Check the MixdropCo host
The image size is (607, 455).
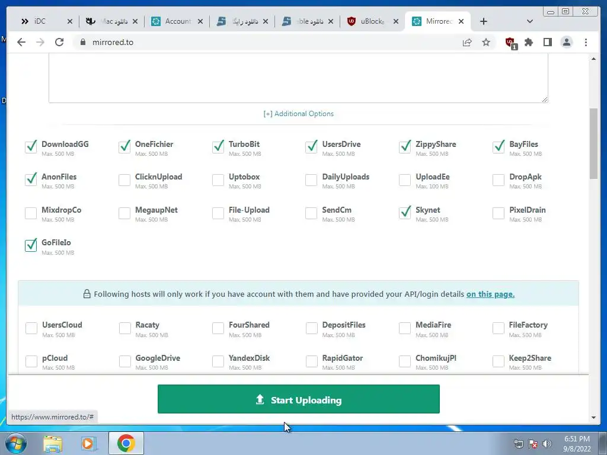[31, 213]
